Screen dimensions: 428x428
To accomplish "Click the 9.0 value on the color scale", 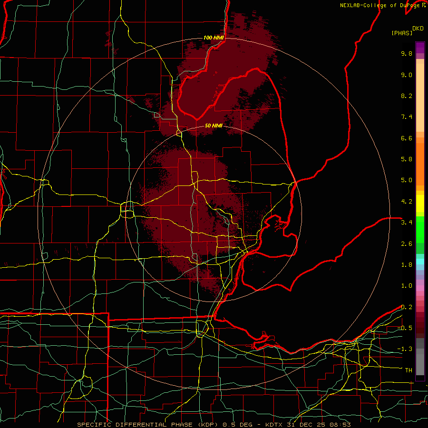I will [x=407, y=75].
